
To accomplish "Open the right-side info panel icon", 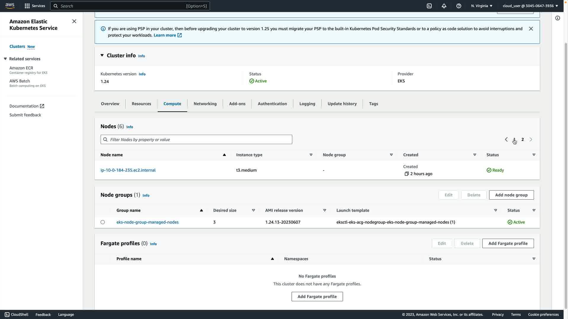I will click(557, 18).
